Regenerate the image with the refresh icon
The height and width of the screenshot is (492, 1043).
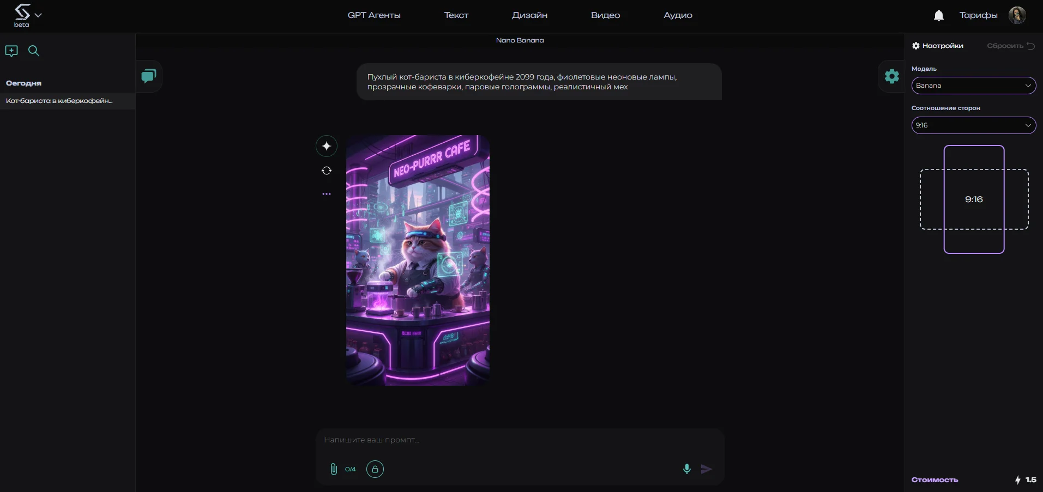(327, 171)
